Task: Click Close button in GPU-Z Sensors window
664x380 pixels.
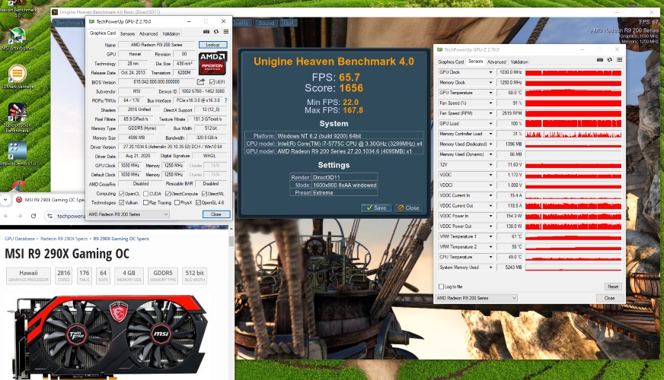Action: point(609,298)
